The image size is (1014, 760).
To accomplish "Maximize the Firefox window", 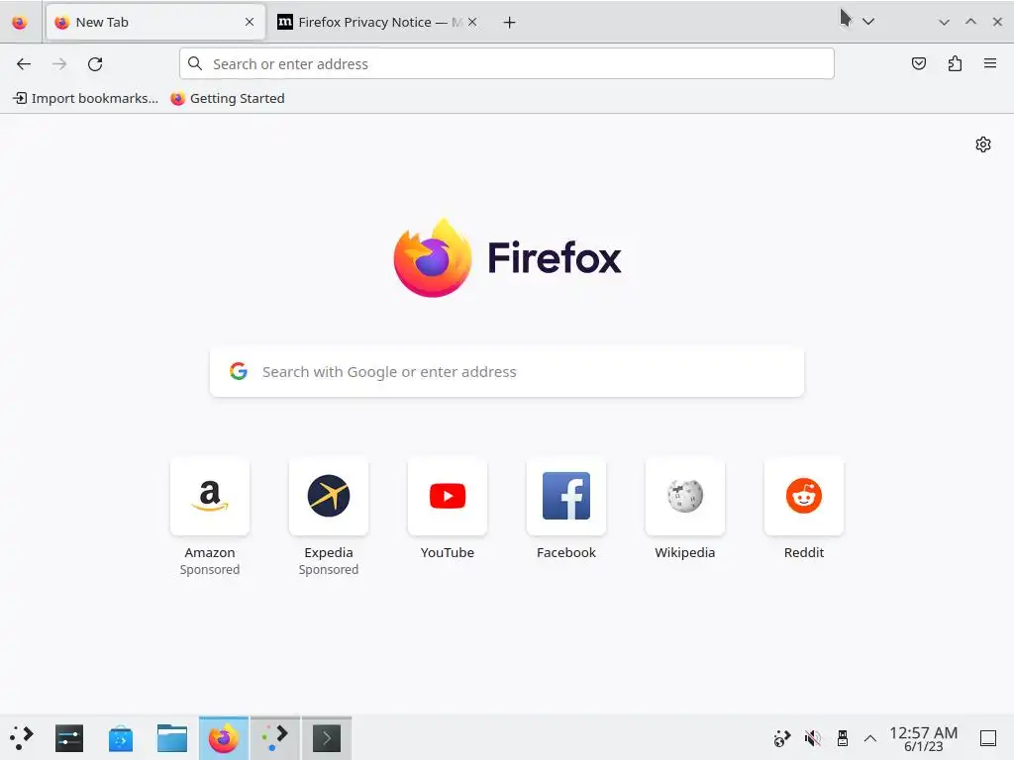I will (x=970, y=22).
